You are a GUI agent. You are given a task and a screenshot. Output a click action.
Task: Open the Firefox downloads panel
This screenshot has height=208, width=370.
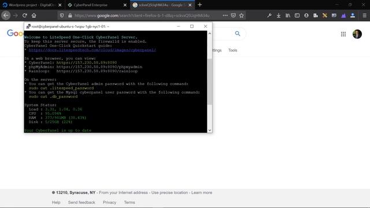click(279, 16)
